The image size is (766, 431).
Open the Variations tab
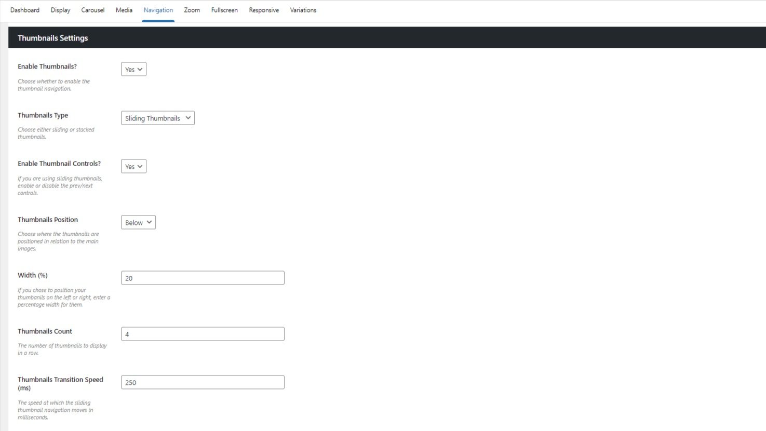[x=303, y=10]
